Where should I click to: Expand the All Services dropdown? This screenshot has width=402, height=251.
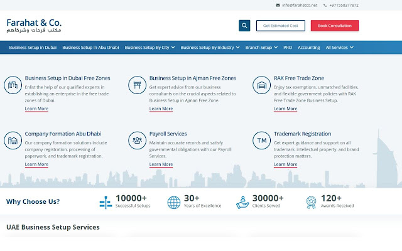pos(339,48)
